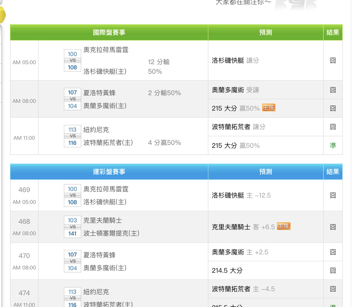Click 結果 header in the 運彩盤賽事 table
Image resolution: width=360 pixels, height=307 pixels.
pos(333,172)
